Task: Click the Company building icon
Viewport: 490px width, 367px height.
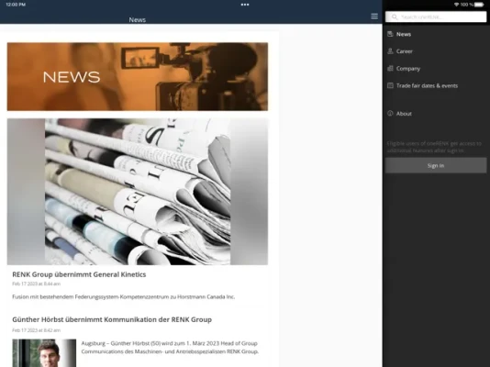Action: [390, 69]
